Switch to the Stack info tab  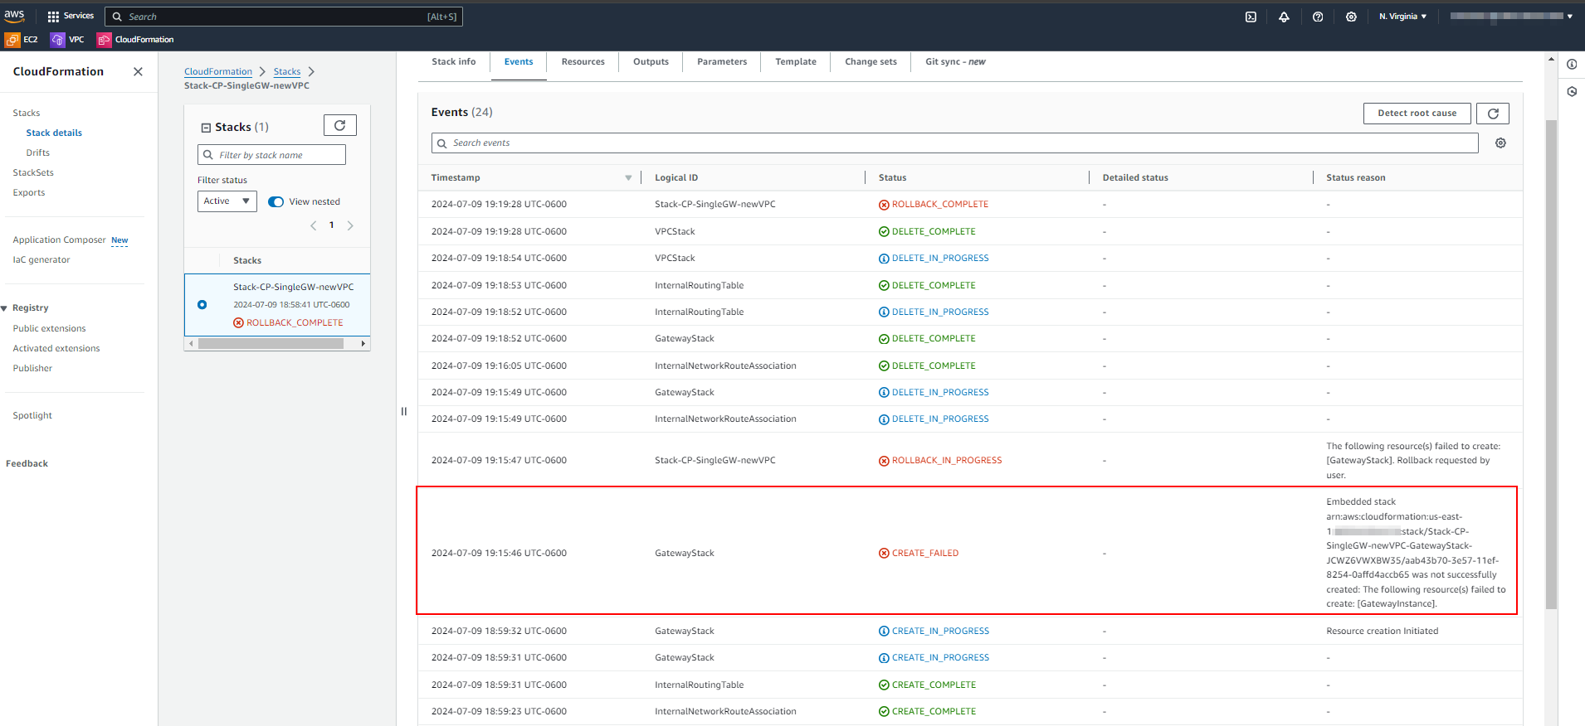[454, 62]
